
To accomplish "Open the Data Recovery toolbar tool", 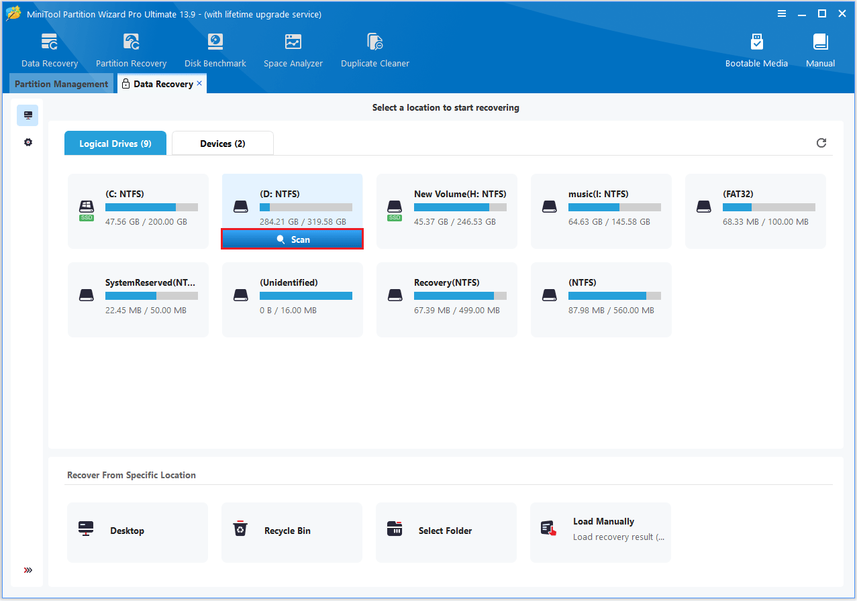I will click(50, 50).
